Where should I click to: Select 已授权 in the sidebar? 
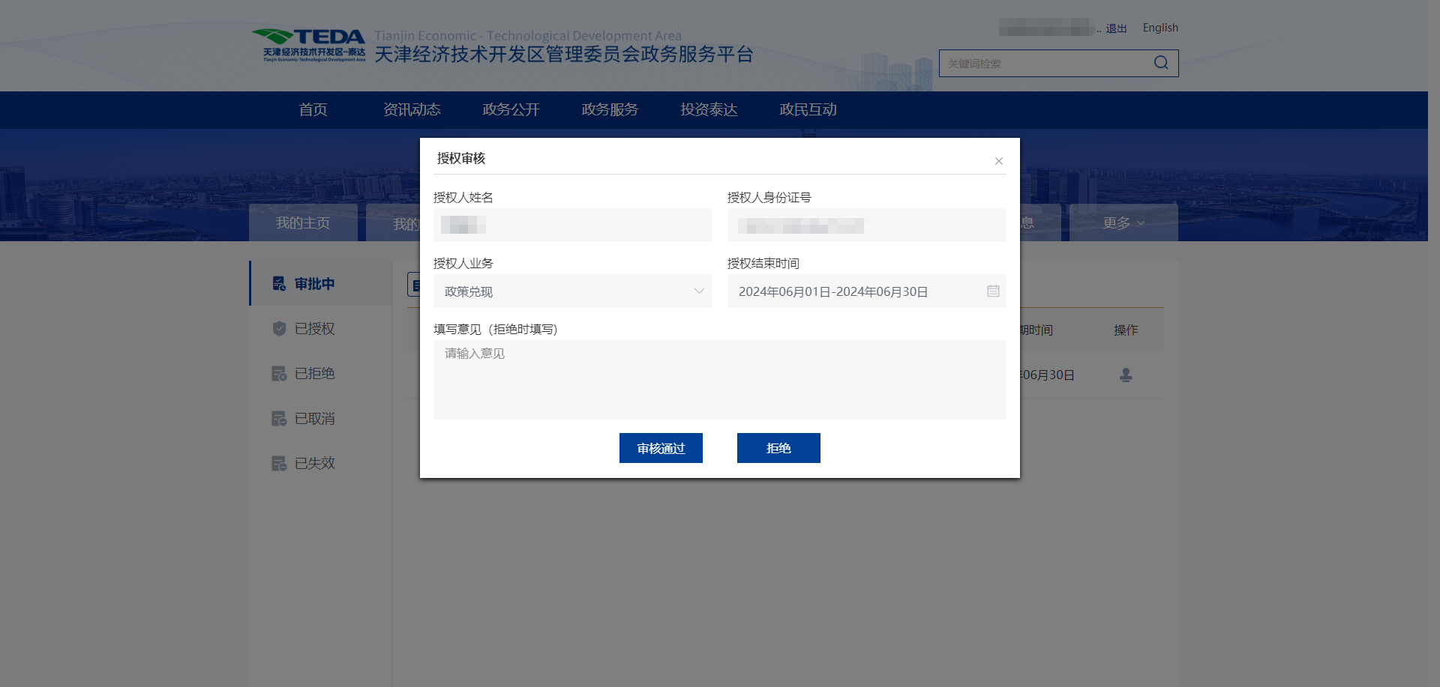coord(321,328)
